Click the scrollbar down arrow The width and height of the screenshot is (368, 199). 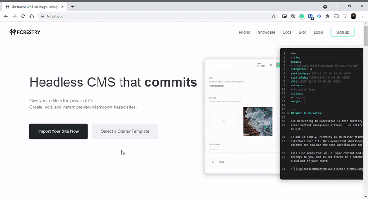366,196
